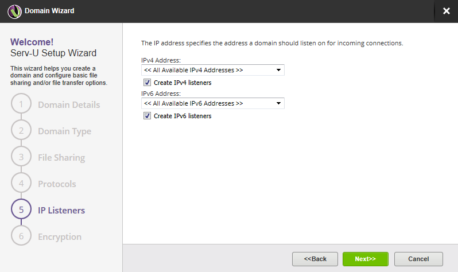The height and width of the screenshot is (272, 458).
Task: Click the step 2 circle icon
Action: click(21, 131)
